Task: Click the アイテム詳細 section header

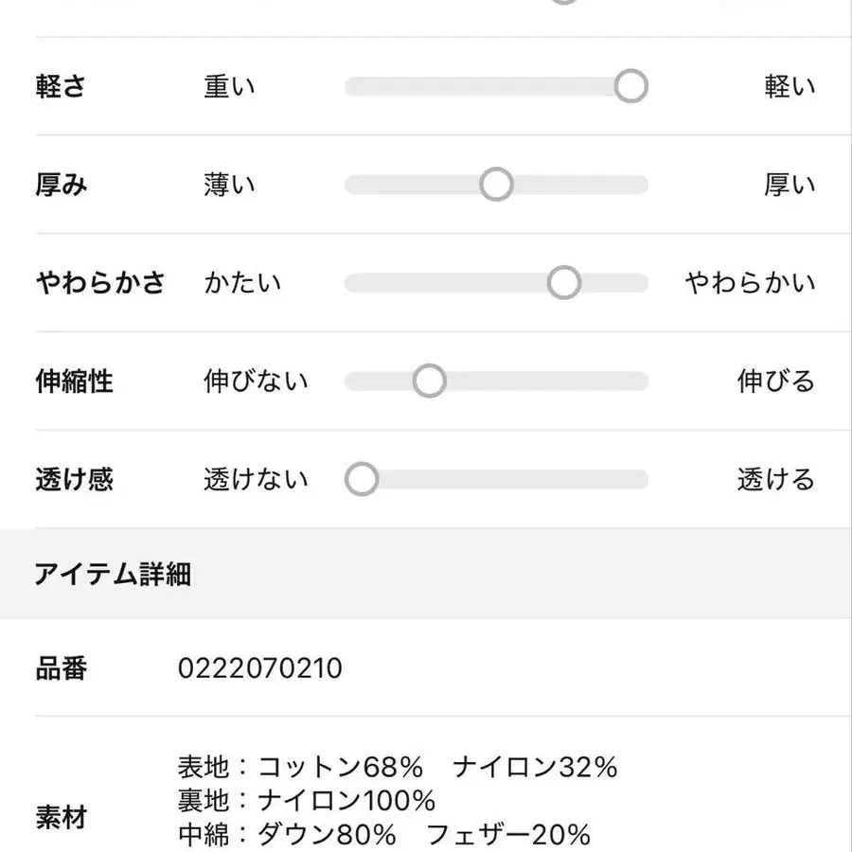Action: click(x=113, y=574)
